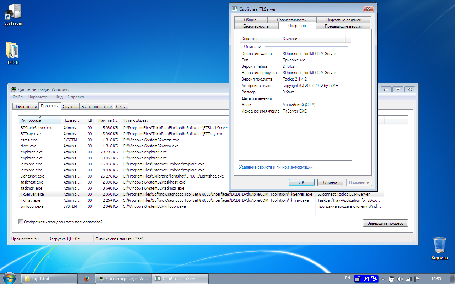Click the volume speaker tray icon

click(400, 279)
